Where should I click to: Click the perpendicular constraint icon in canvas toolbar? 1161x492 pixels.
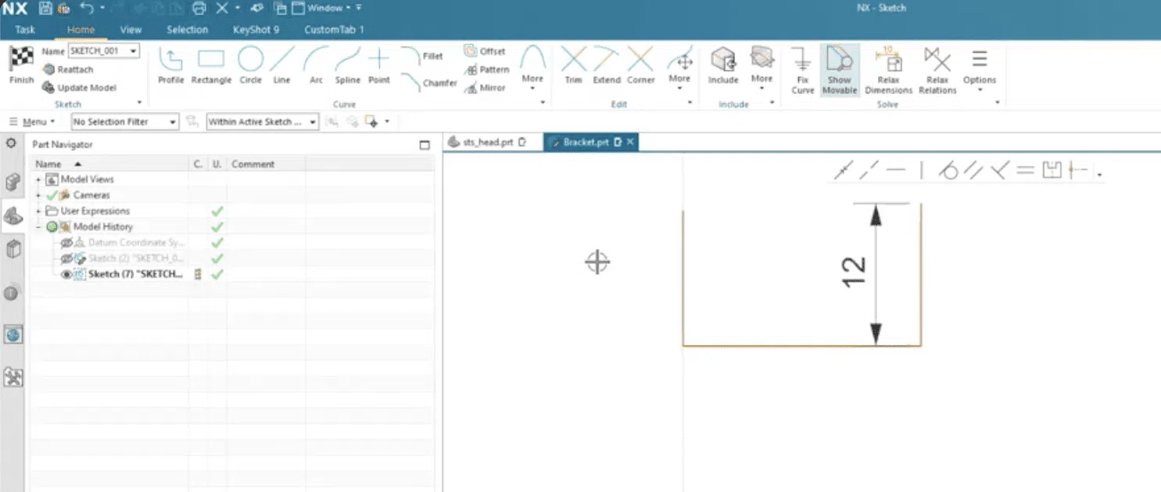pyautogui.click(x=998, y=171)
